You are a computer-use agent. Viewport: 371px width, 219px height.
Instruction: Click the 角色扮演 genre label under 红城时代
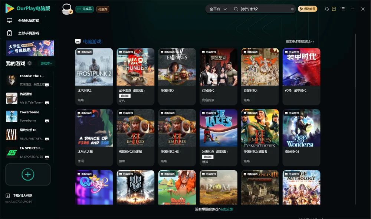(208, 100)
